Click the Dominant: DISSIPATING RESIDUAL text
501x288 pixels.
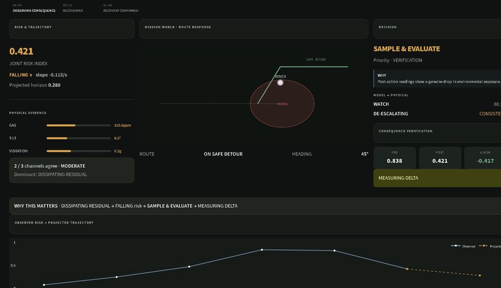coord(50,175)
